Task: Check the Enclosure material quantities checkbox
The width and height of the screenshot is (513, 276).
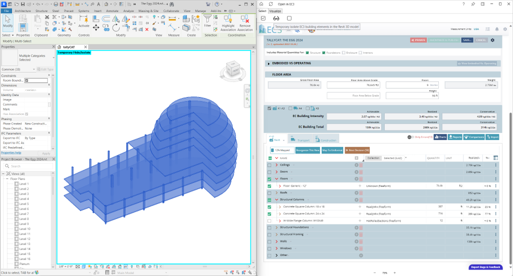Action: [x=343, y=52]
